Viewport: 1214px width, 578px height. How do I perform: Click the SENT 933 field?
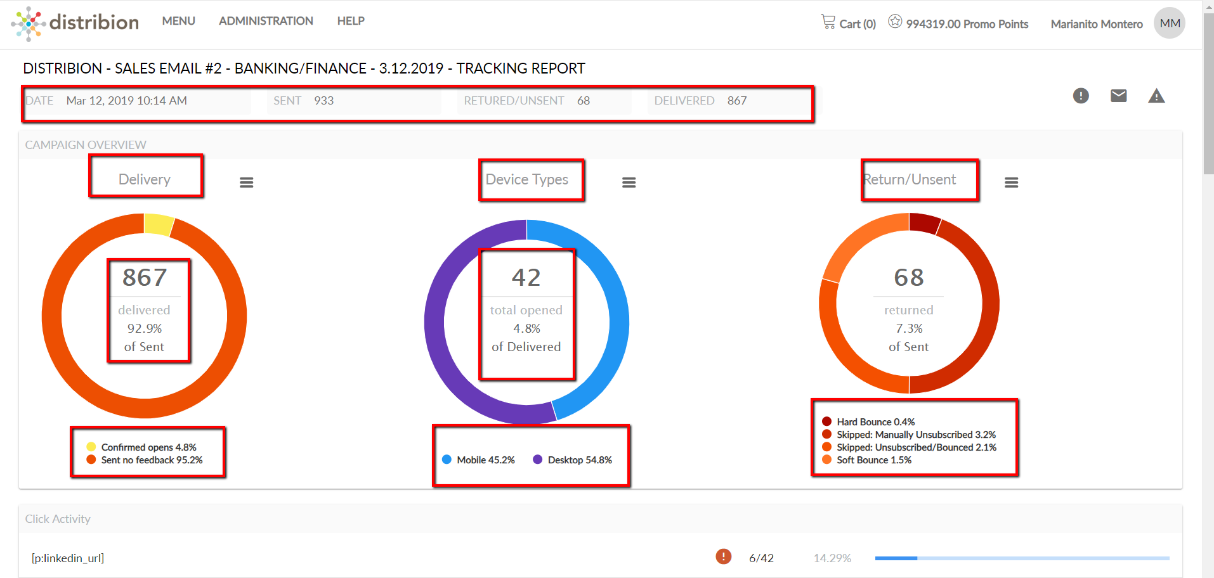pos(354,101)
